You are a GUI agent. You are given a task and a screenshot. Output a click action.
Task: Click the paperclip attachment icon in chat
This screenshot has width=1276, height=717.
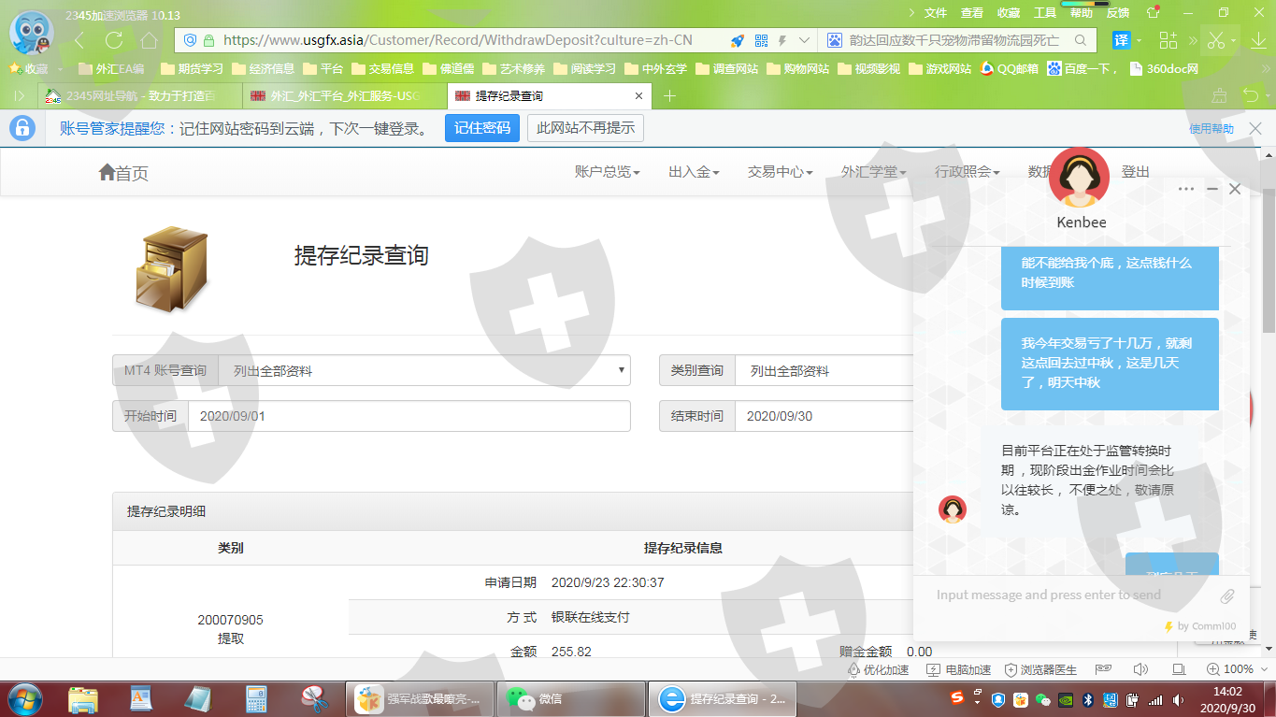(1227, 595)
